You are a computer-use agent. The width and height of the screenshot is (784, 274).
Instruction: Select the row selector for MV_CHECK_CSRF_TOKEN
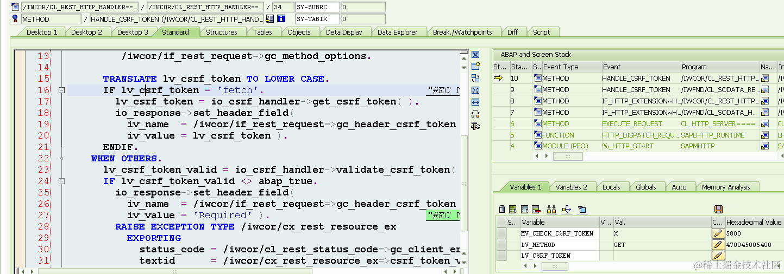(x=501, y=233)
